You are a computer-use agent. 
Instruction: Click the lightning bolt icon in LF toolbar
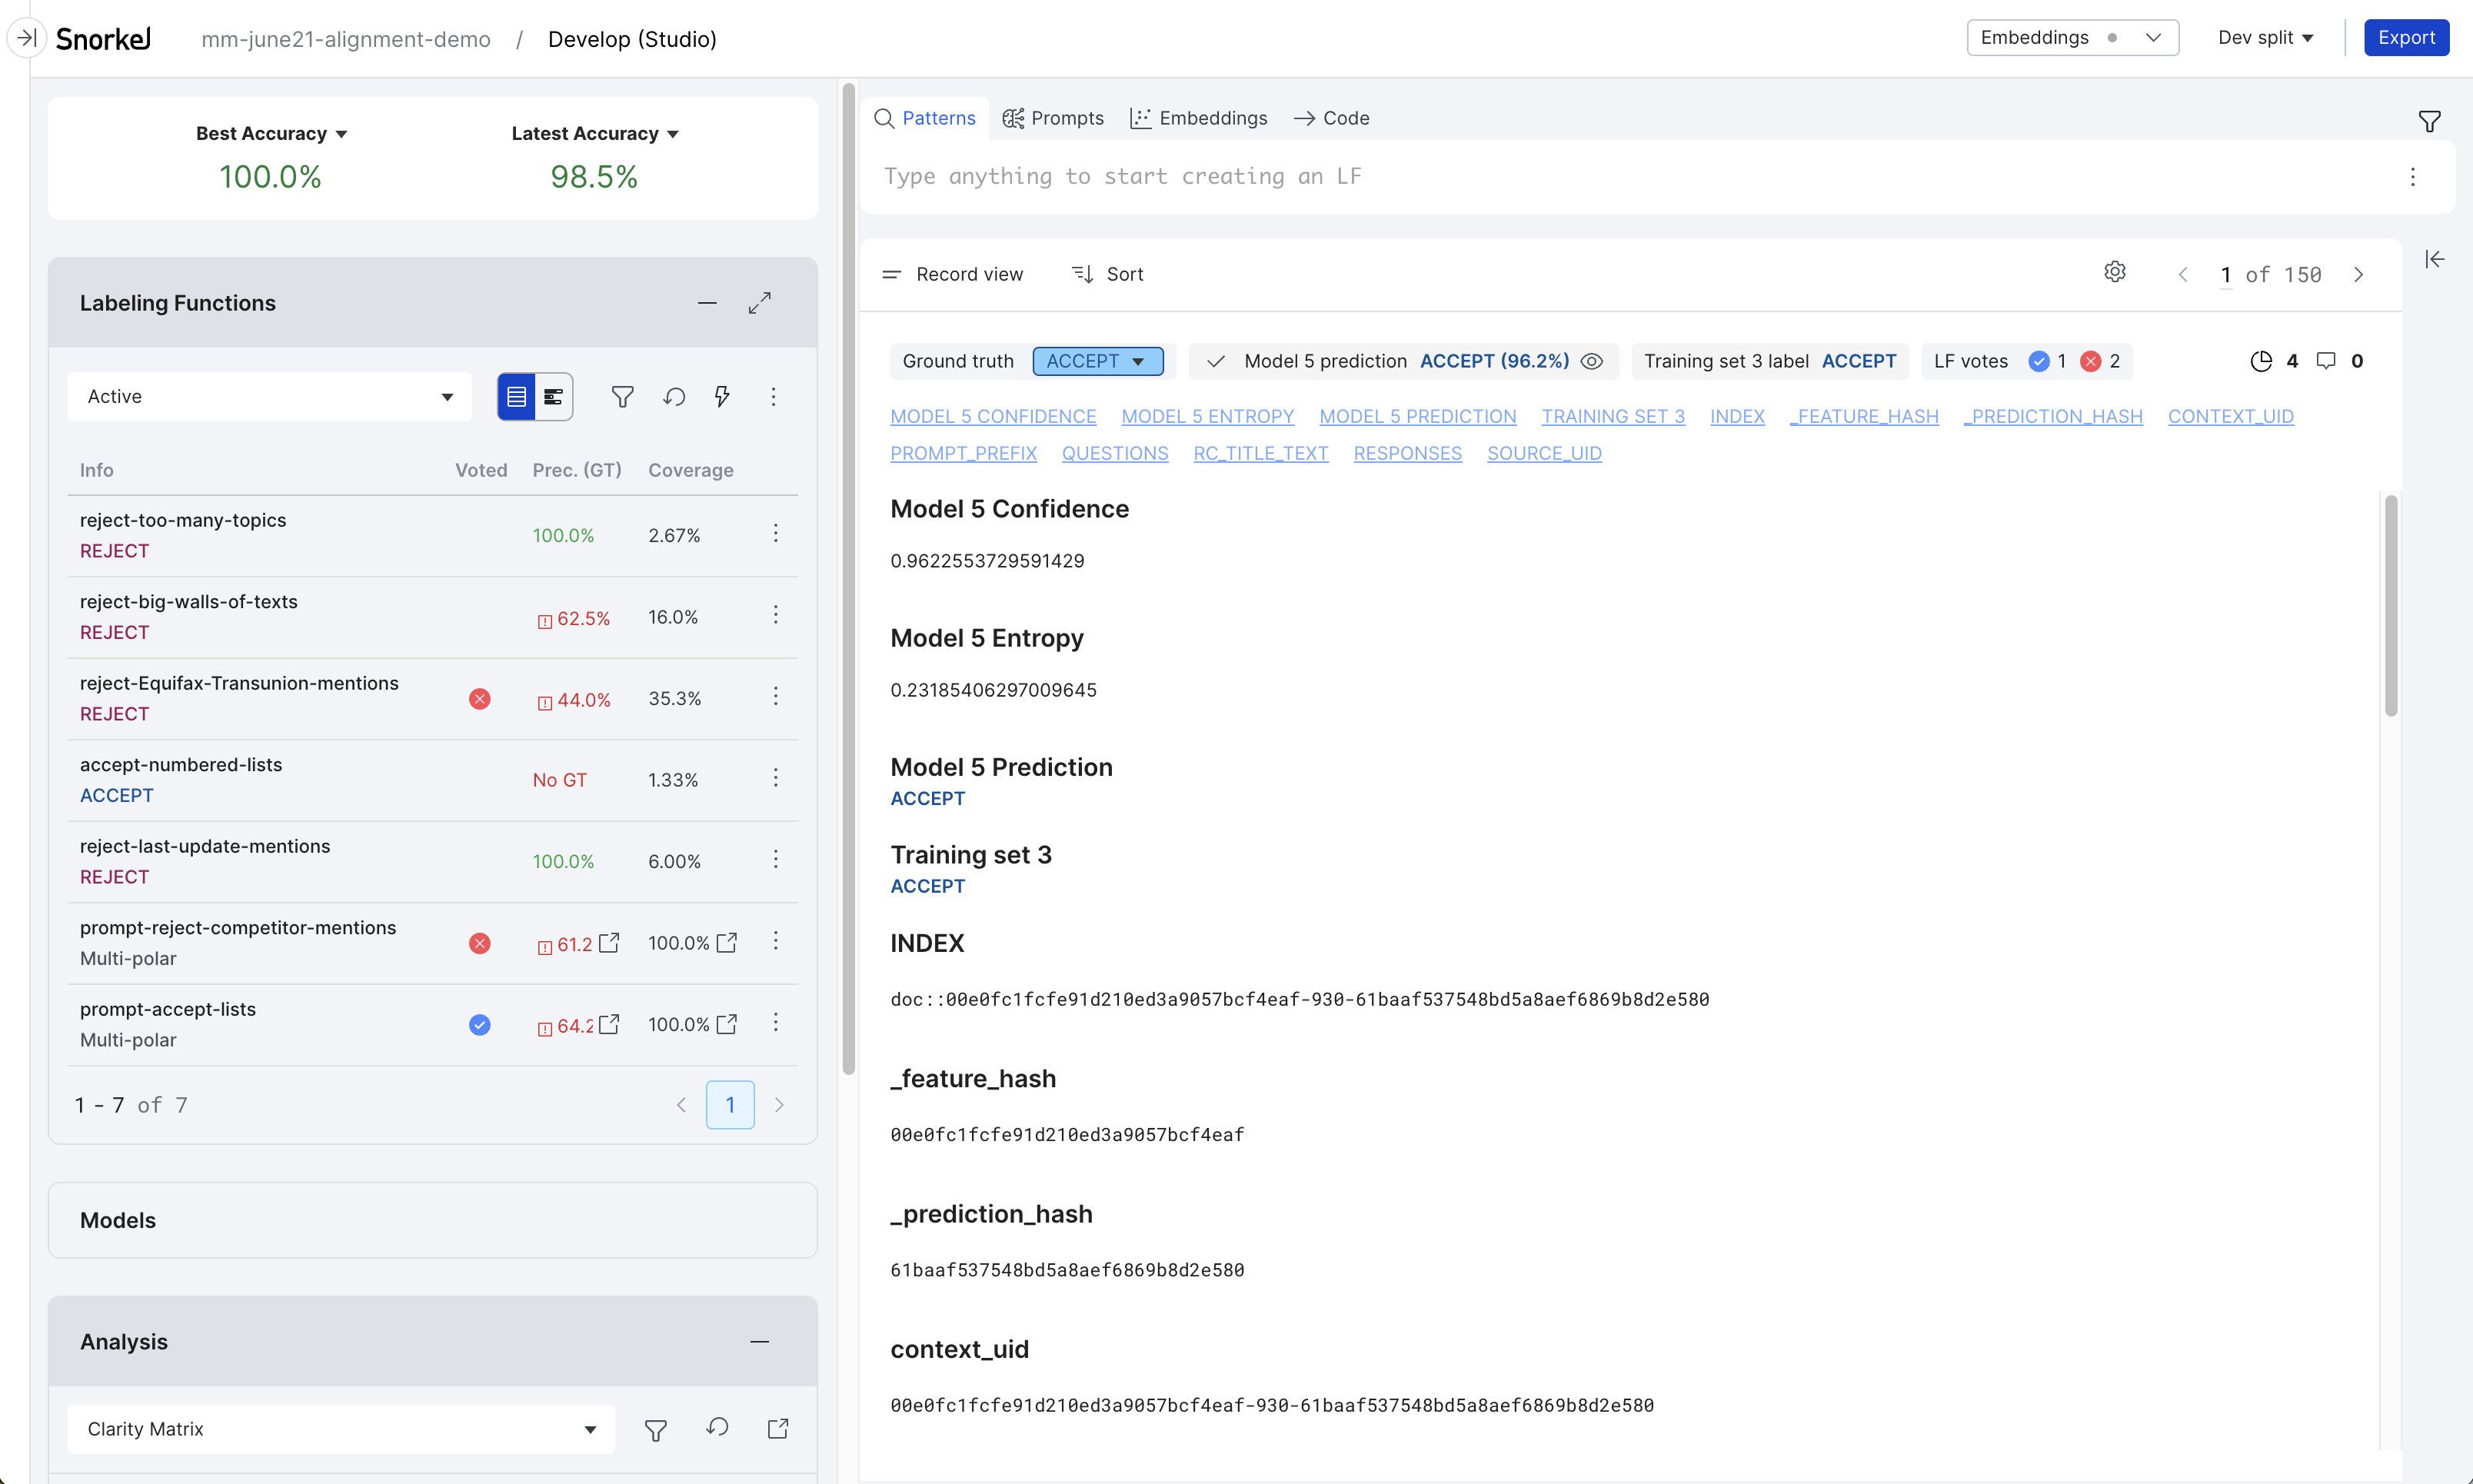[x=722, y=397]
